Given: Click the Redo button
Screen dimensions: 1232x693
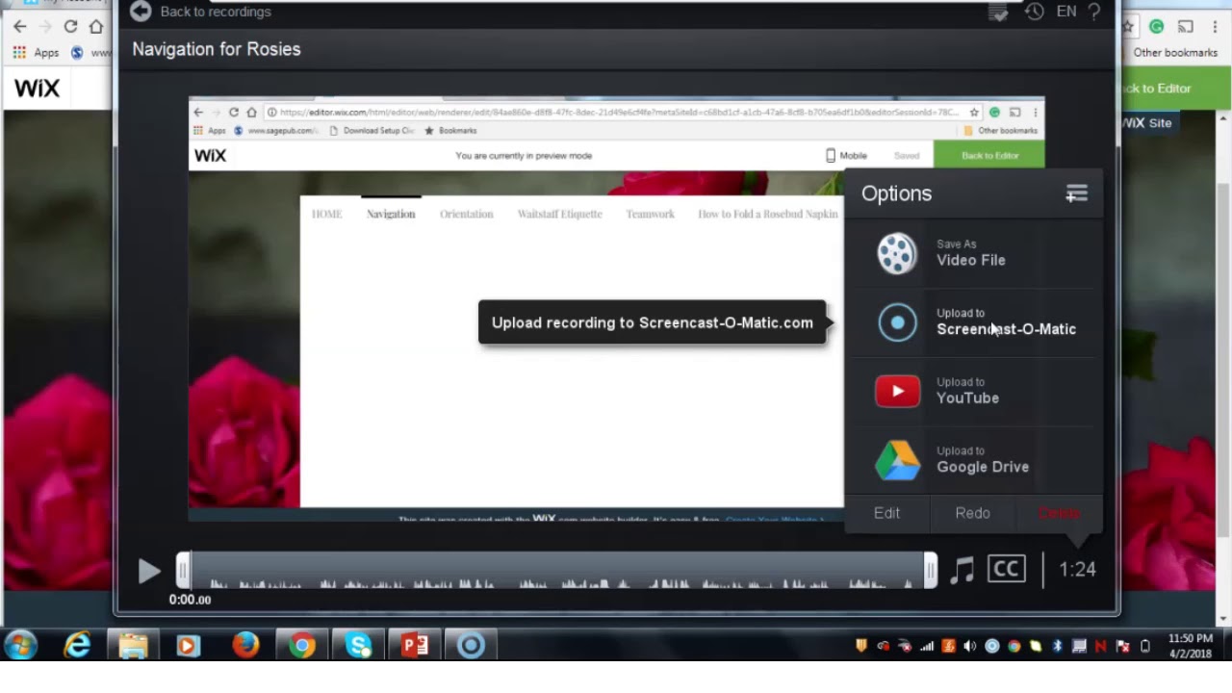Looking at the screenshot, I should pos(973,513).
